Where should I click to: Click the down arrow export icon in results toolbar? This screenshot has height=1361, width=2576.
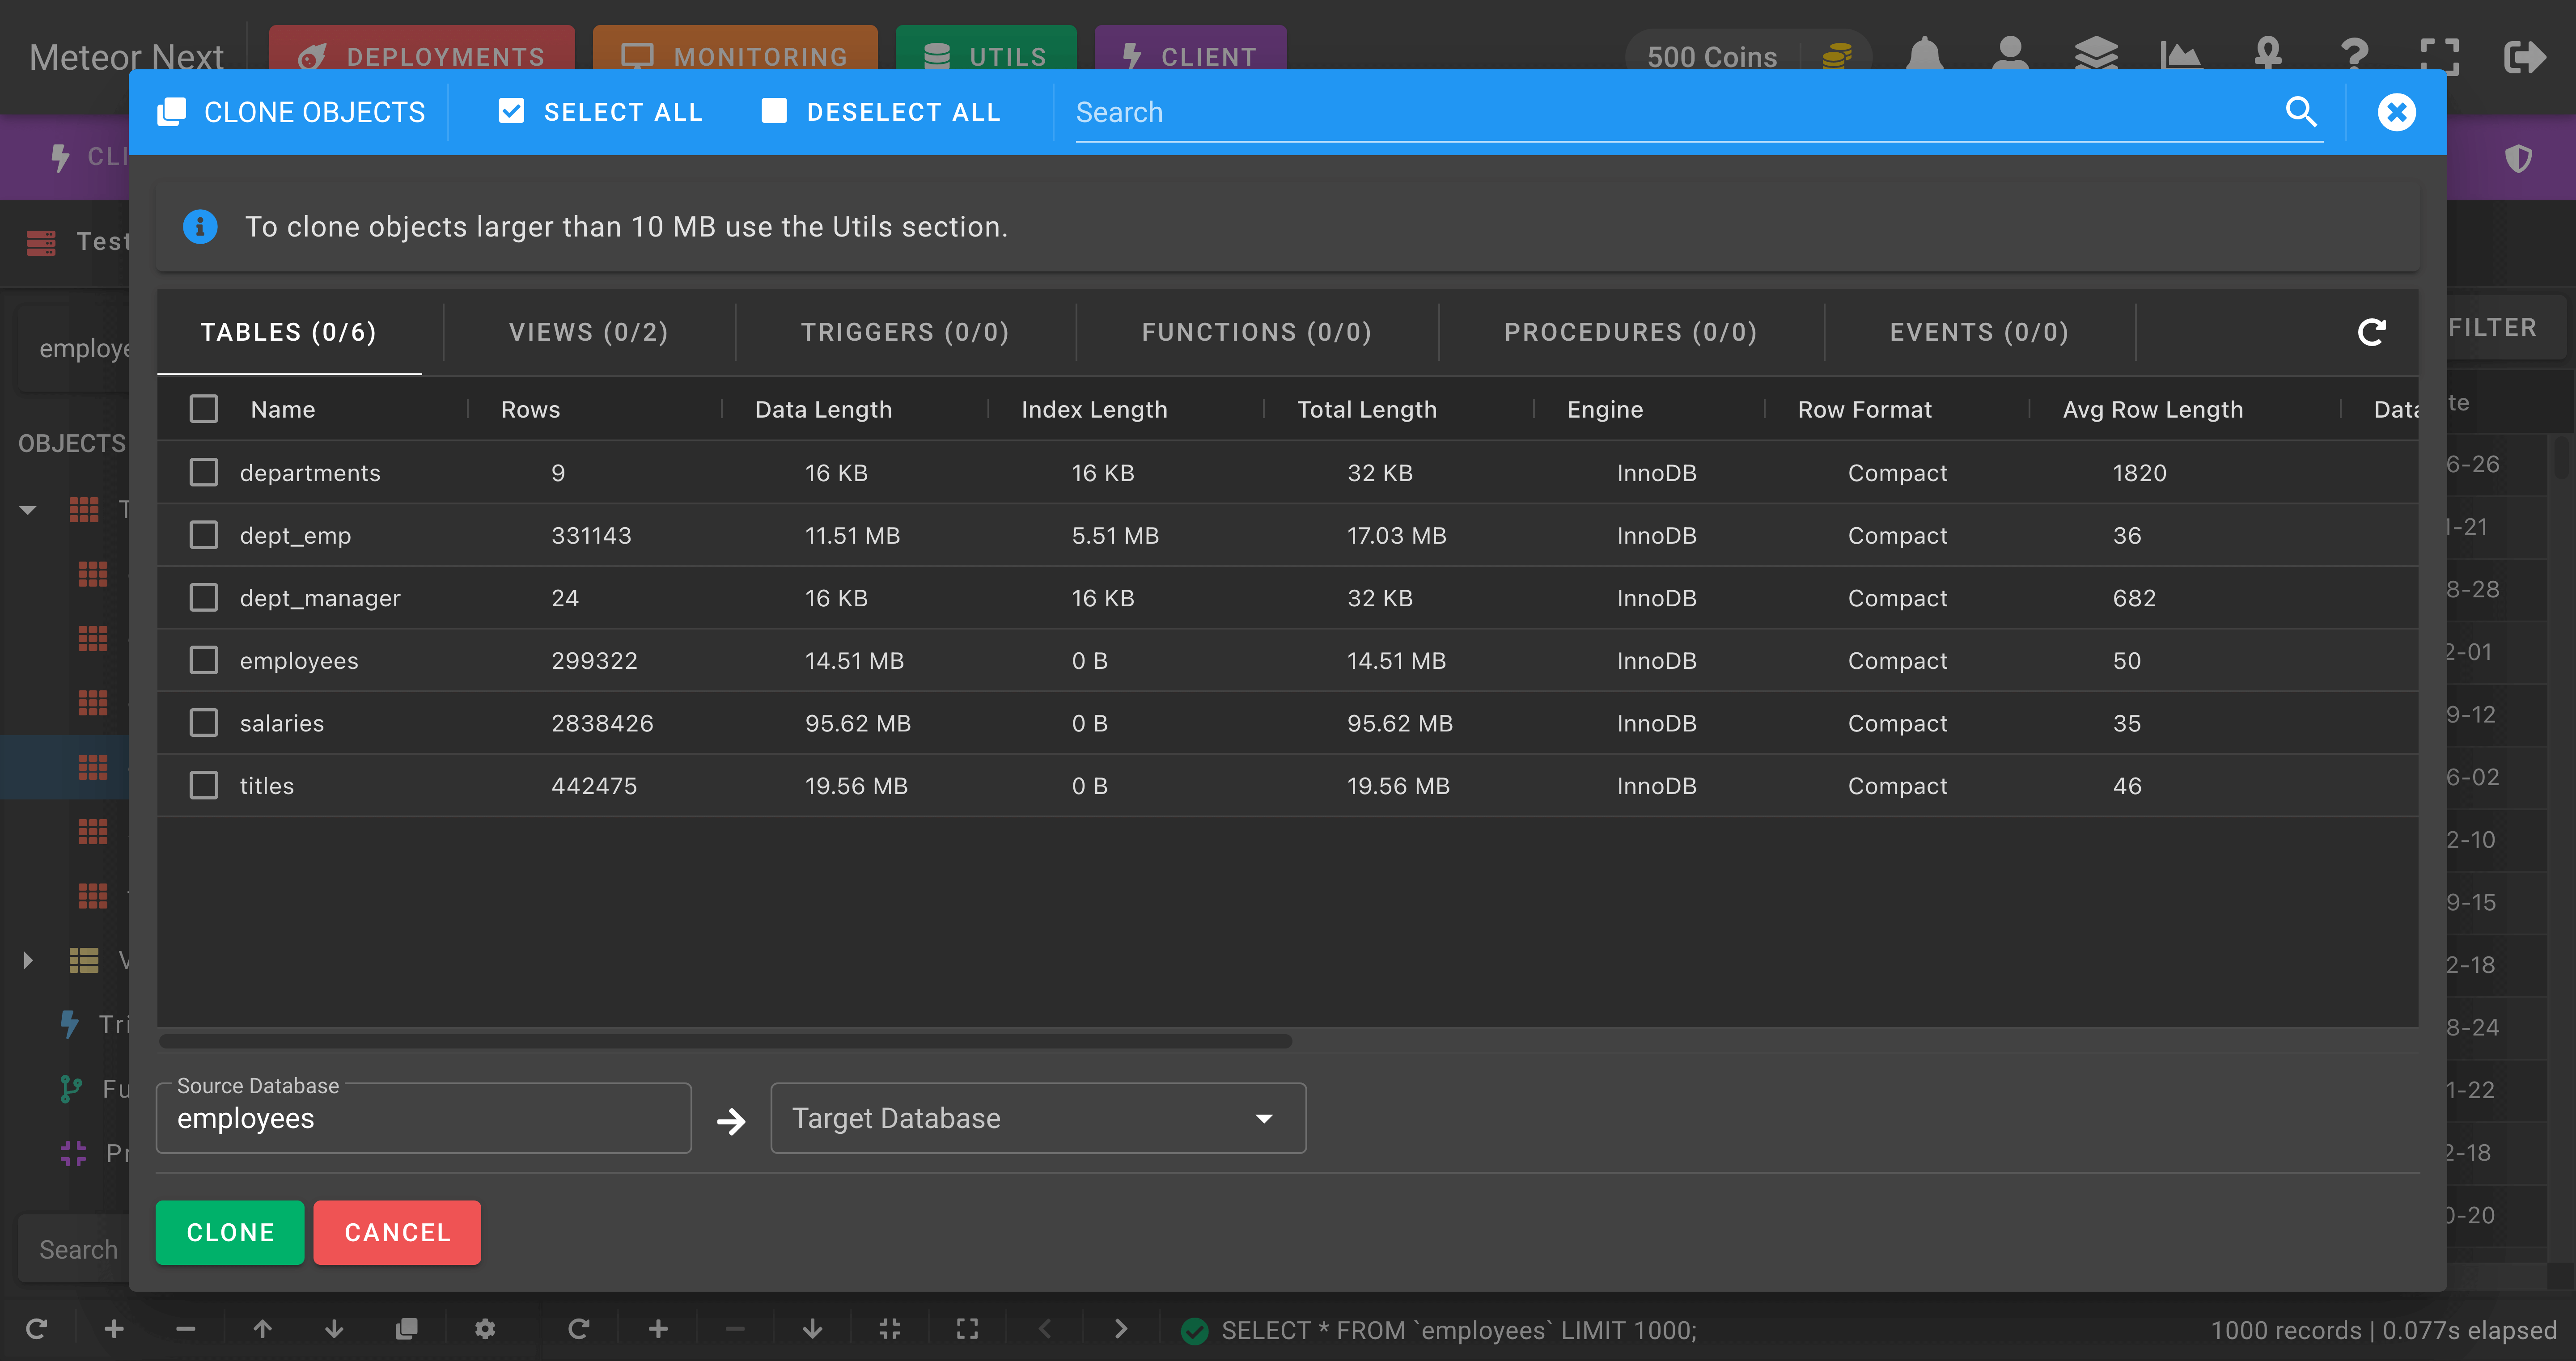[x=812, y=1328]
